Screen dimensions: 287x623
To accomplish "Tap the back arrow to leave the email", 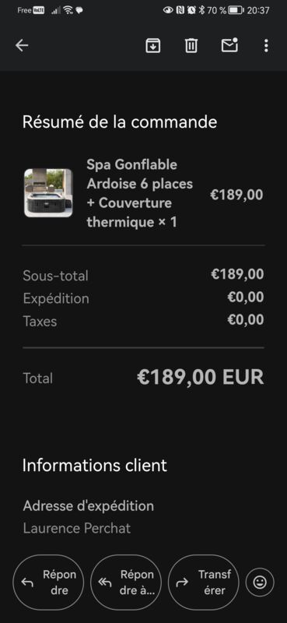I will [x=22, y=46].
